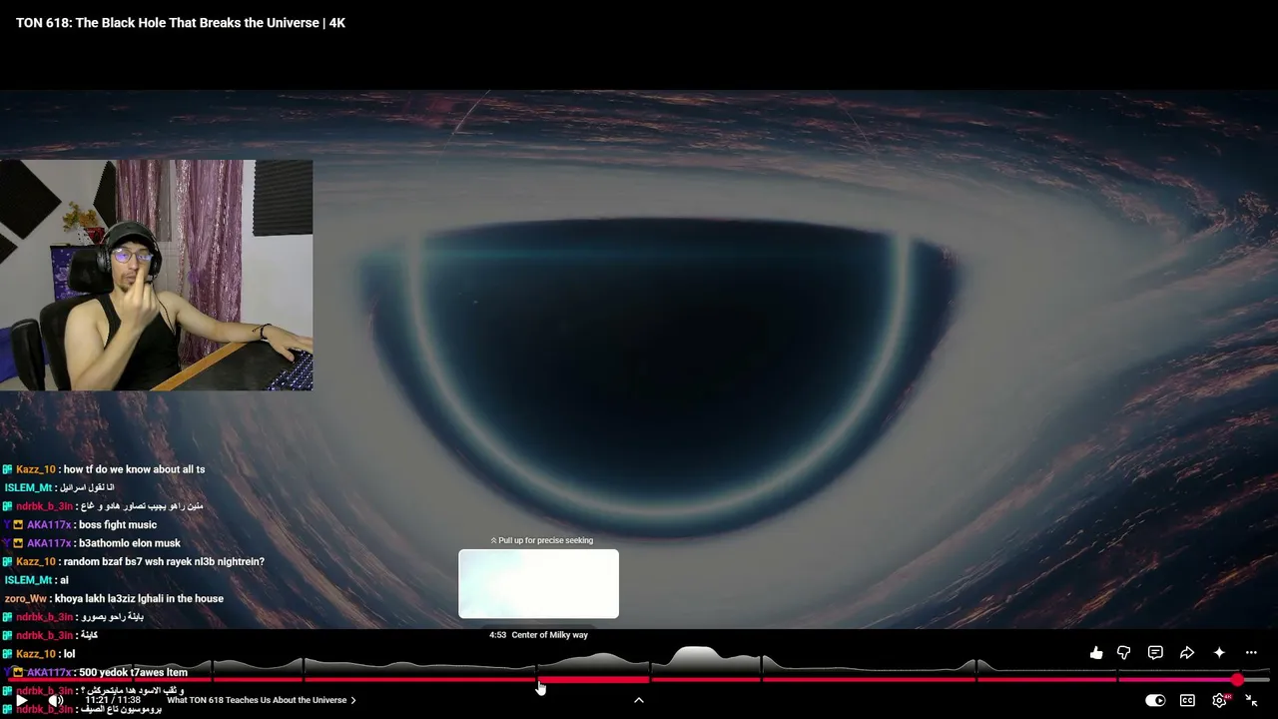This screenshot has width=1278, height=719.
Task: Click chat message 'how tf do we know about all ts'
Action: [x=134, y=469]
